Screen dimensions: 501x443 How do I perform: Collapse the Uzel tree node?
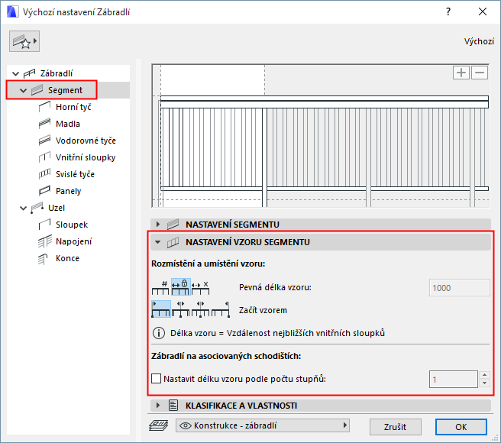click(23, 208)
